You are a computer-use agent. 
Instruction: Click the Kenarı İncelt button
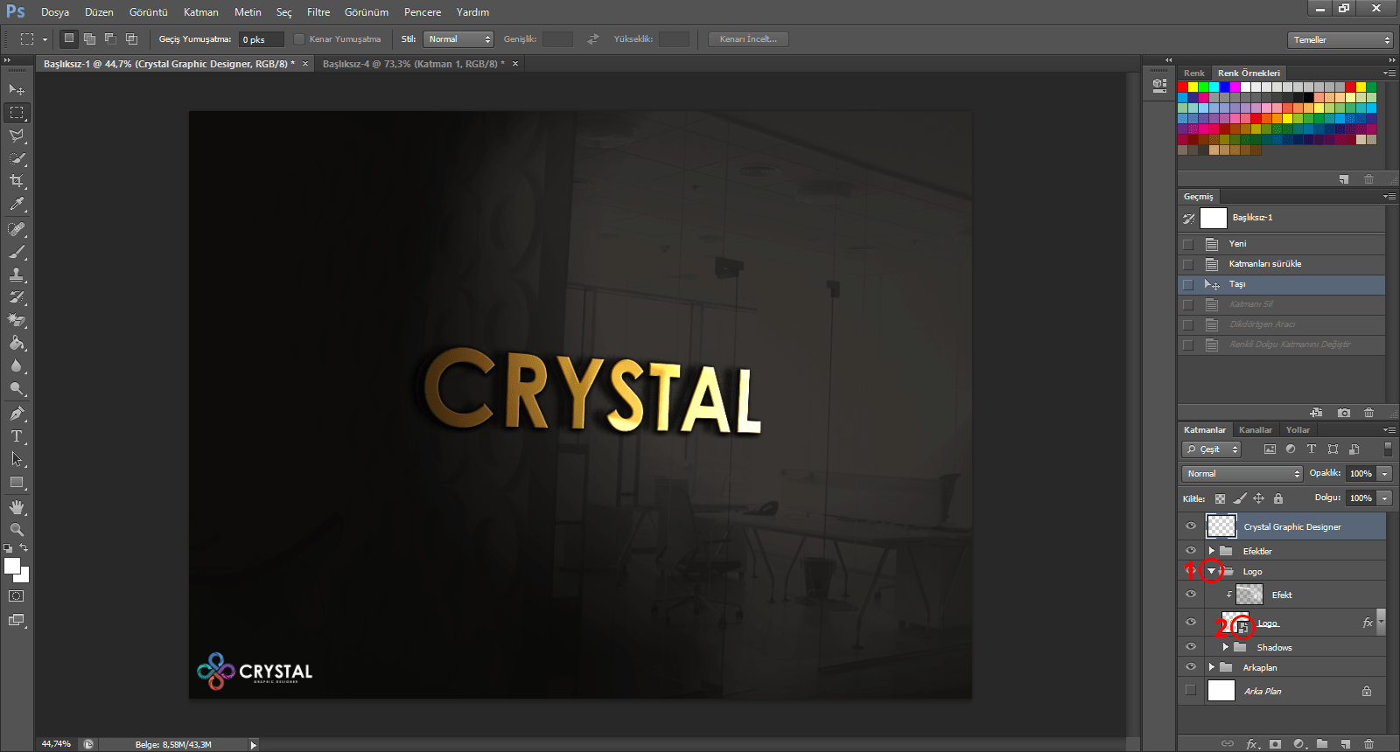pyautogui.click(x=748, y=39)
